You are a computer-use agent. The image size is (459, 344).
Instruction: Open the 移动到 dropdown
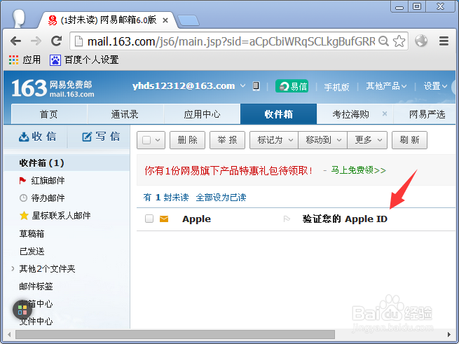tap(322, 140)
